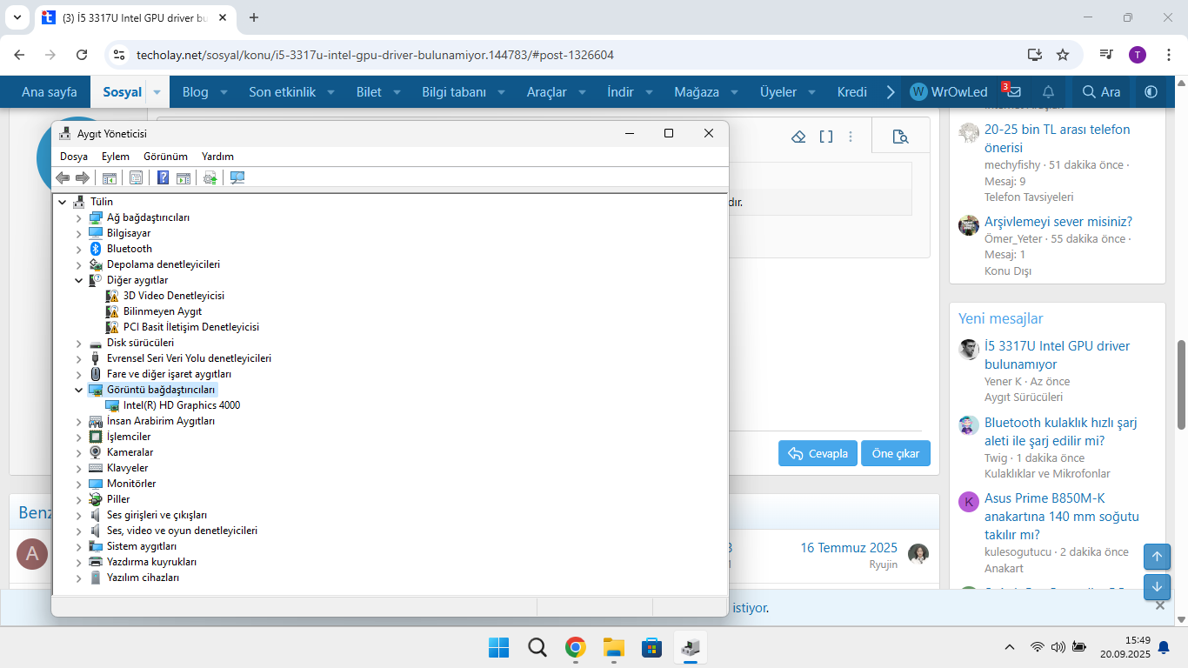Expand the Kameralar category
The height and width of the screenshot is (668, 1188).
pos(79,452)
